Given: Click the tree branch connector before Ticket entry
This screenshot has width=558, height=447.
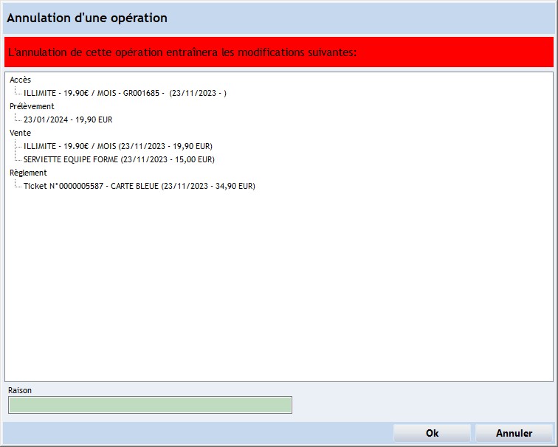Looking at the screenshot, I should click(17, 185).
